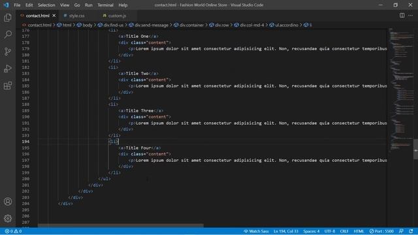Image resolution: width=418 pixels, height=235 pixels.
Task: Open Run and Debug view
Action: 8,69
